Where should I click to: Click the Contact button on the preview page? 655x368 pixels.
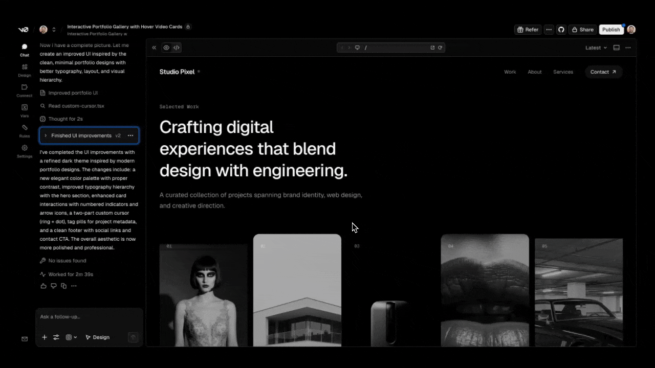(603, 72)
